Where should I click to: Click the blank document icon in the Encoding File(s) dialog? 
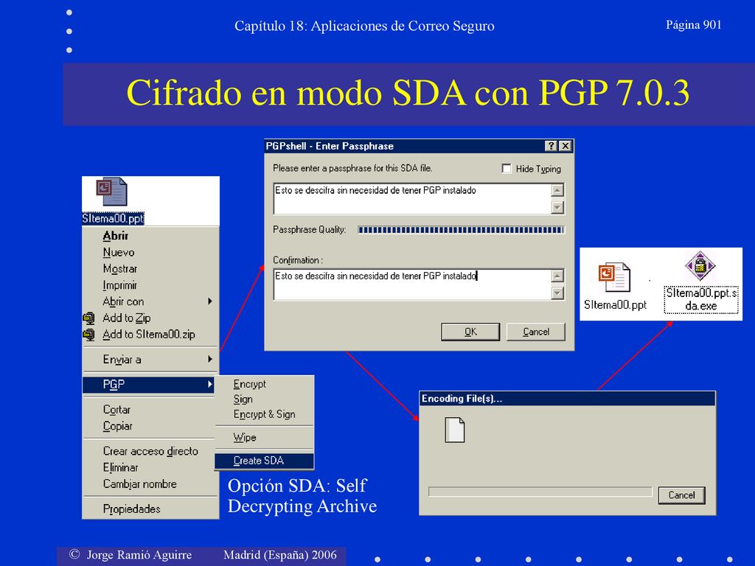(x=454, y=430)
